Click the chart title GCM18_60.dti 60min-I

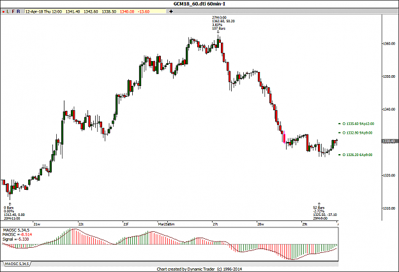(x=199, y=4)
